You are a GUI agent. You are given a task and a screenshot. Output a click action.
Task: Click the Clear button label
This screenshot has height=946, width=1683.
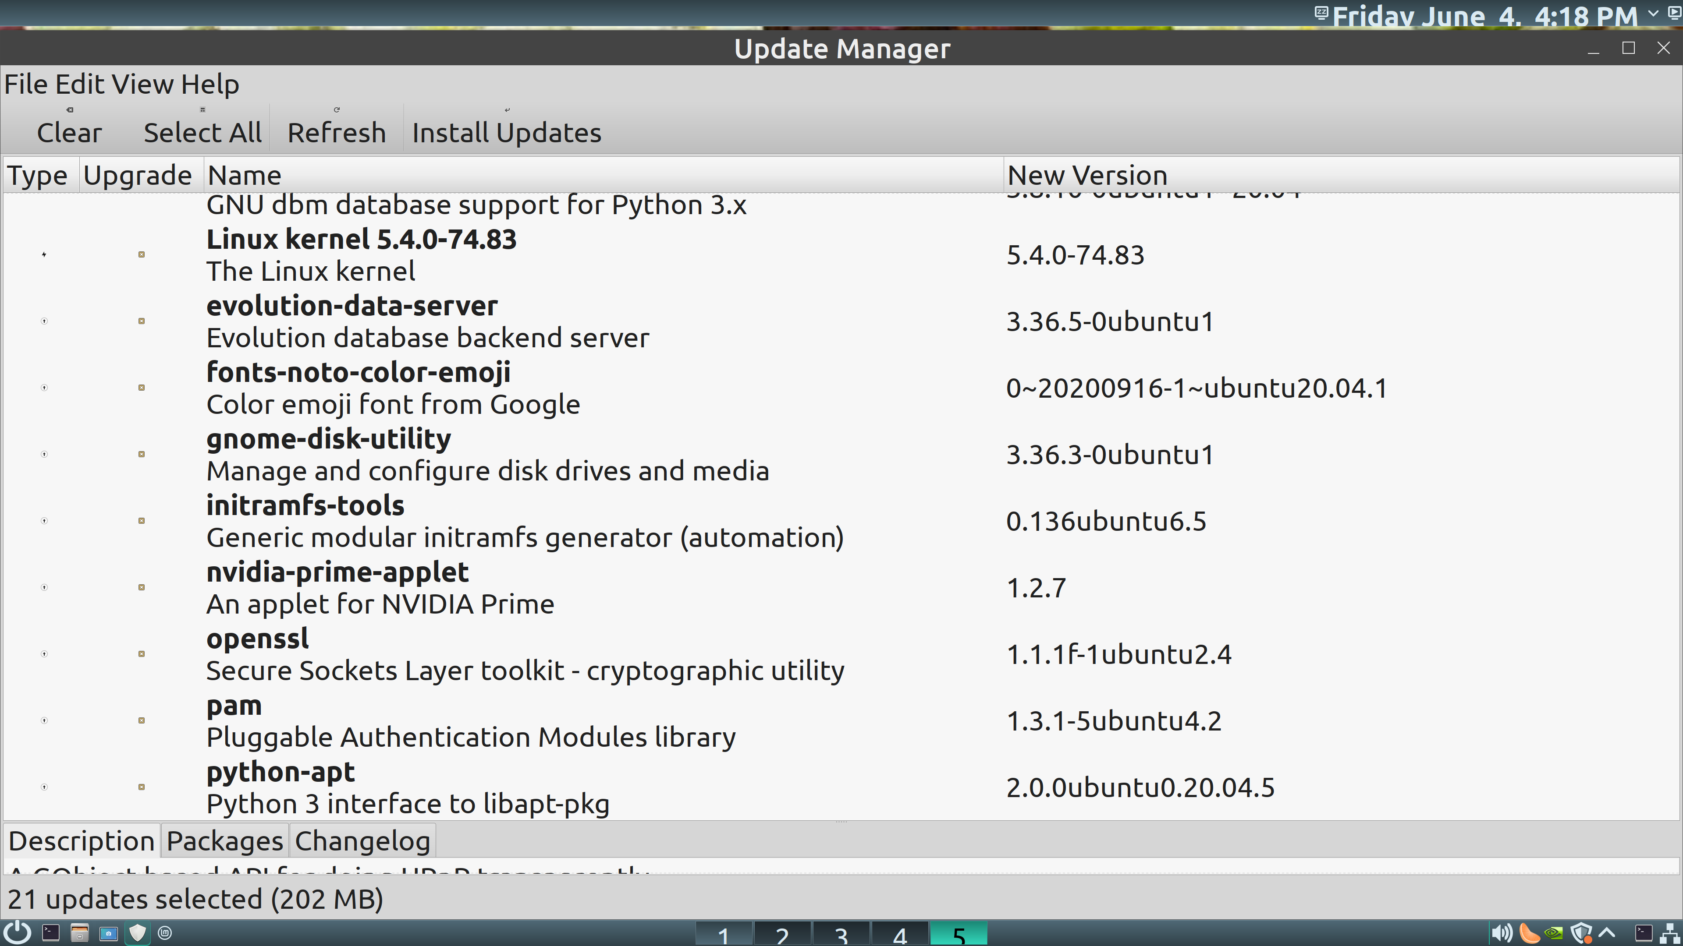70,133
